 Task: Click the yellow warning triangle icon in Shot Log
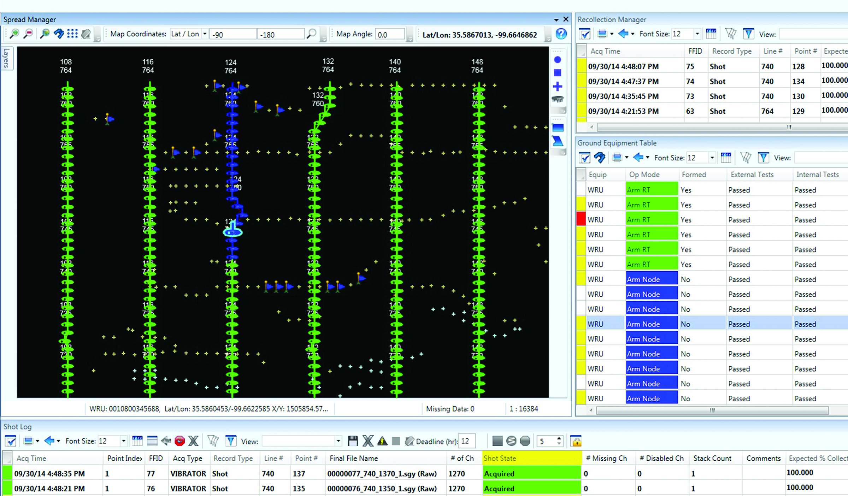pyautogui.click(x=382, y=441)
